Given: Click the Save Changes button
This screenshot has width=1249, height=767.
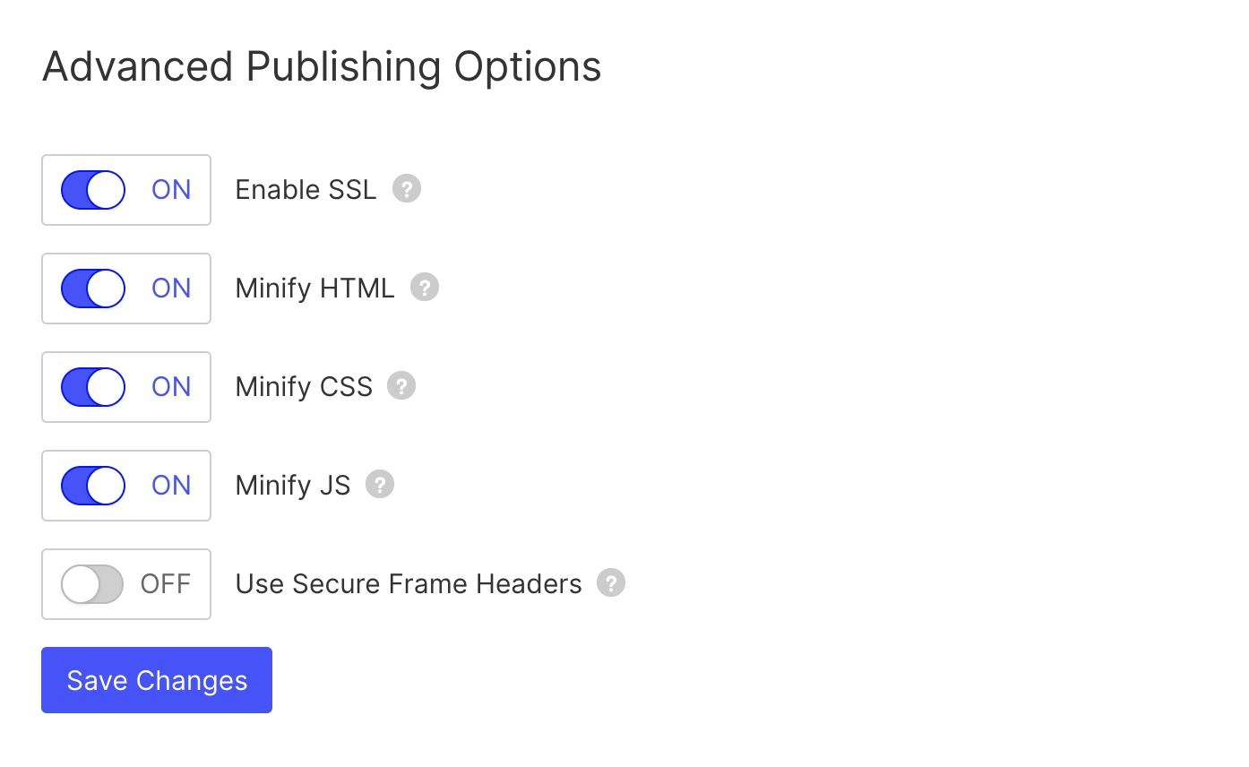Looking at the screenshot, I should [156, 679].
